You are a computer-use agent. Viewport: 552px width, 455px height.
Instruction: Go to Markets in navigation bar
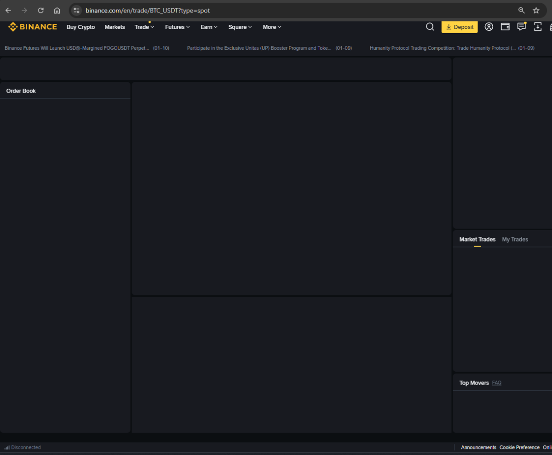click(x=115, y=27)
